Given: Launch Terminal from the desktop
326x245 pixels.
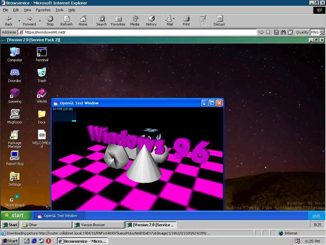Looking at the screenshot, I should tap(42, 54).
